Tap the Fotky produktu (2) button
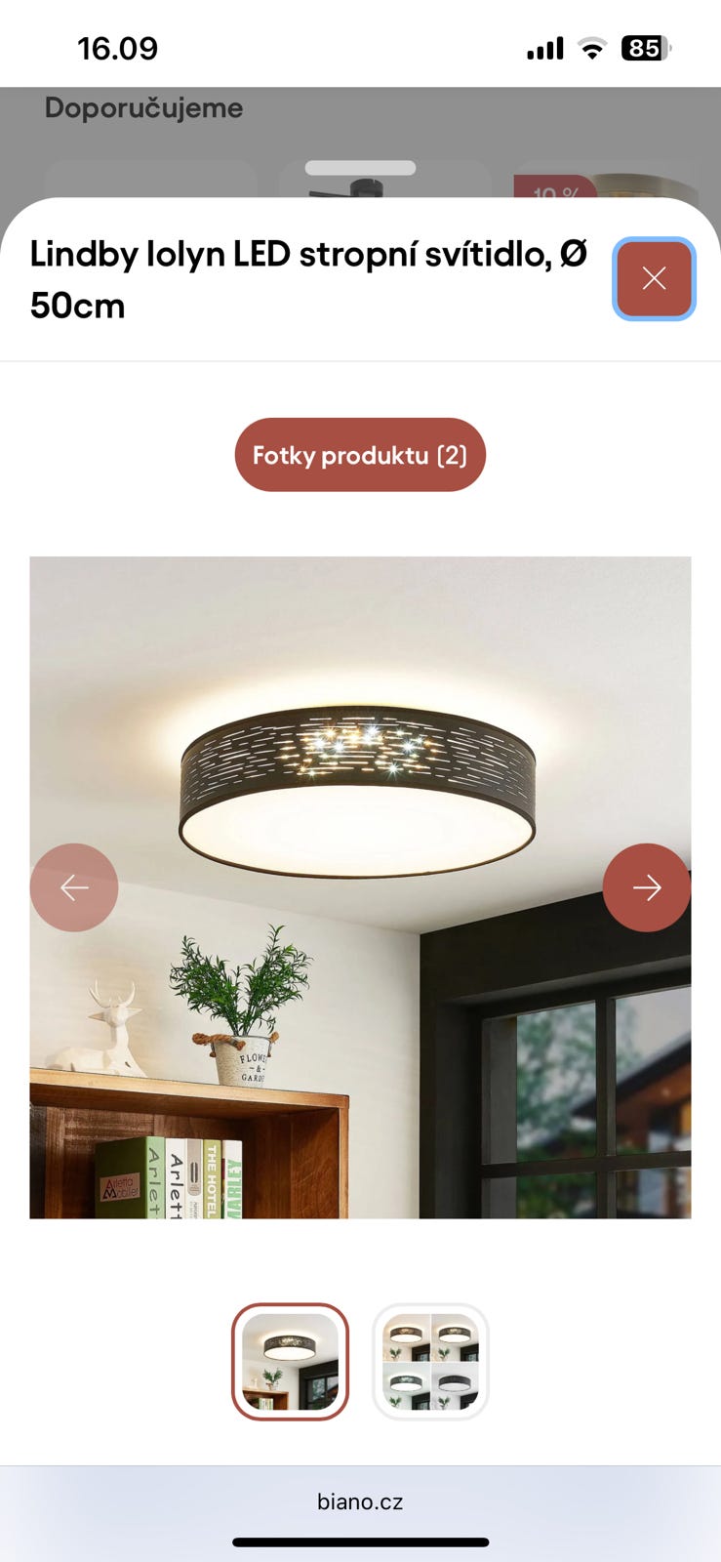Viewport: 721px width, 1562px height. click(x=360, y=455)
